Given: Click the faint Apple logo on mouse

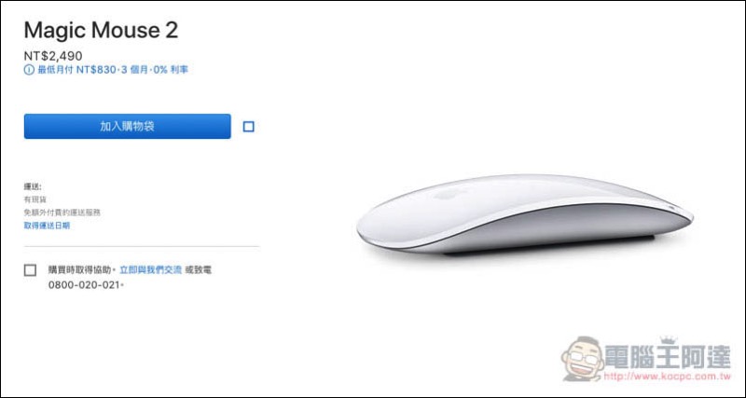Looking at the screenshot, I should tap(445, 194).
